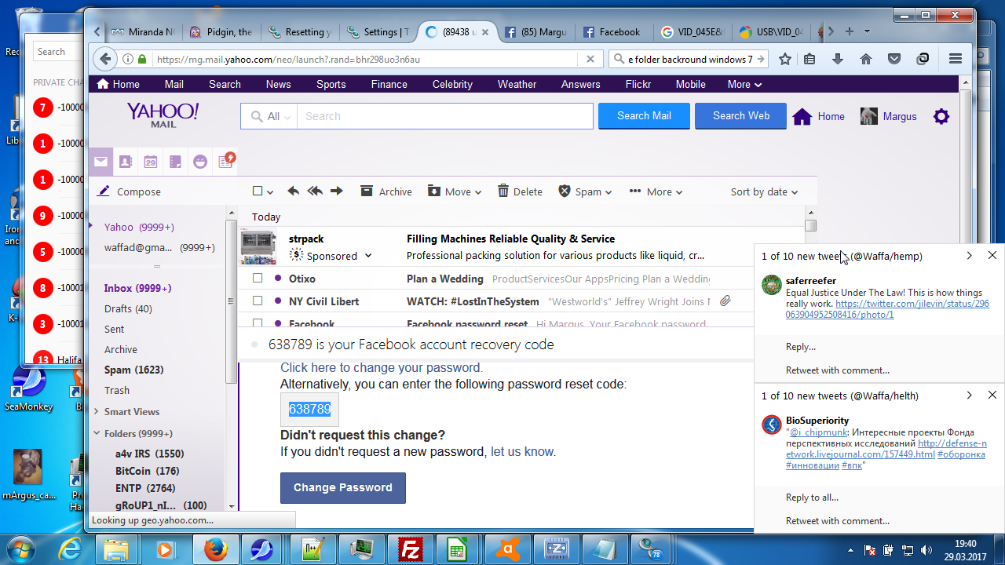The width and height of the screenshot is (1005, 565).
Task: Open the Avast icon in the taskbar
Action: (508, 549)
